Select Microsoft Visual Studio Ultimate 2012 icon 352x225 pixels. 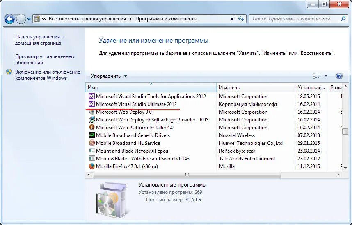[91, 104]
